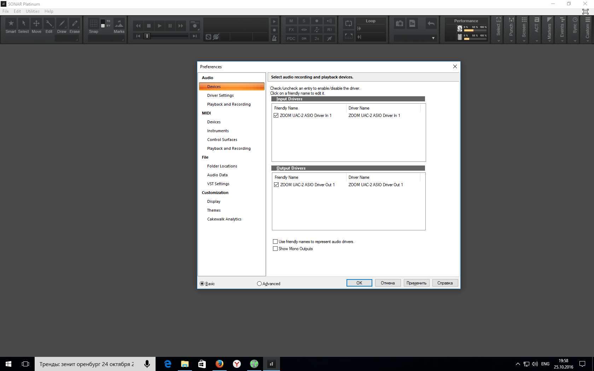
Task: Enable Use friendly names checkbox
Action: click(x=275, y=242)
